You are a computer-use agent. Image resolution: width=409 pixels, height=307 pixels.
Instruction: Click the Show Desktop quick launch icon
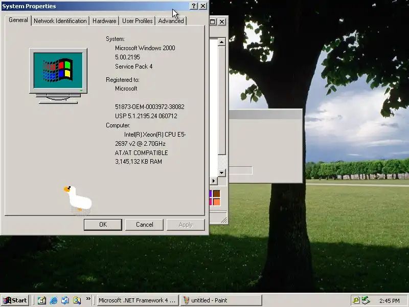point(42,300)
